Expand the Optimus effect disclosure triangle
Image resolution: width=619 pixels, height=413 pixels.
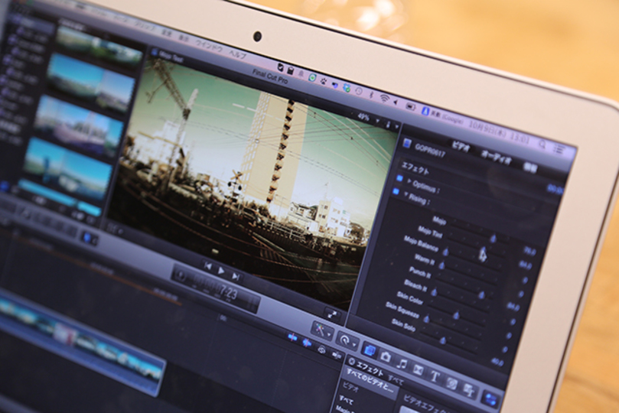coord(409,181)
